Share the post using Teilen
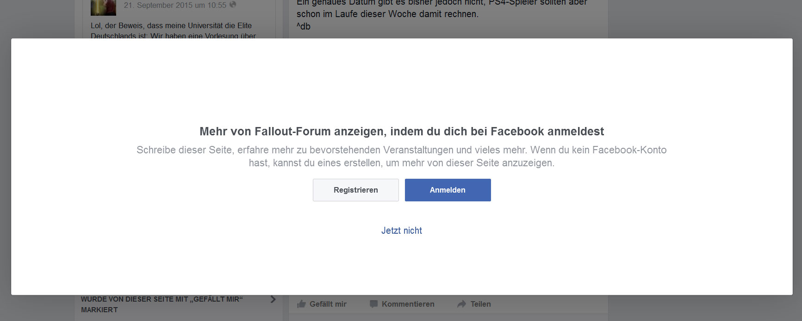This screenshot has height=321, width=802. [x=474, y=304]
